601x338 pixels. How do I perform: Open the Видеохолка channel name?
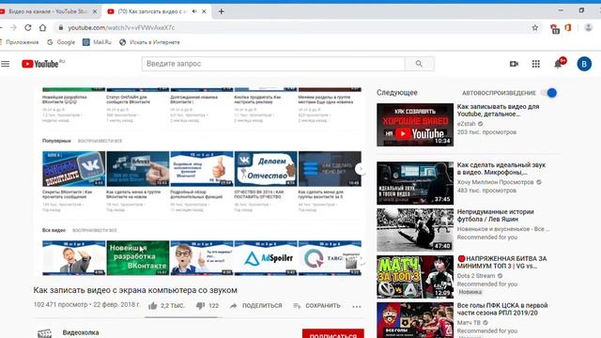pos(81,332)
